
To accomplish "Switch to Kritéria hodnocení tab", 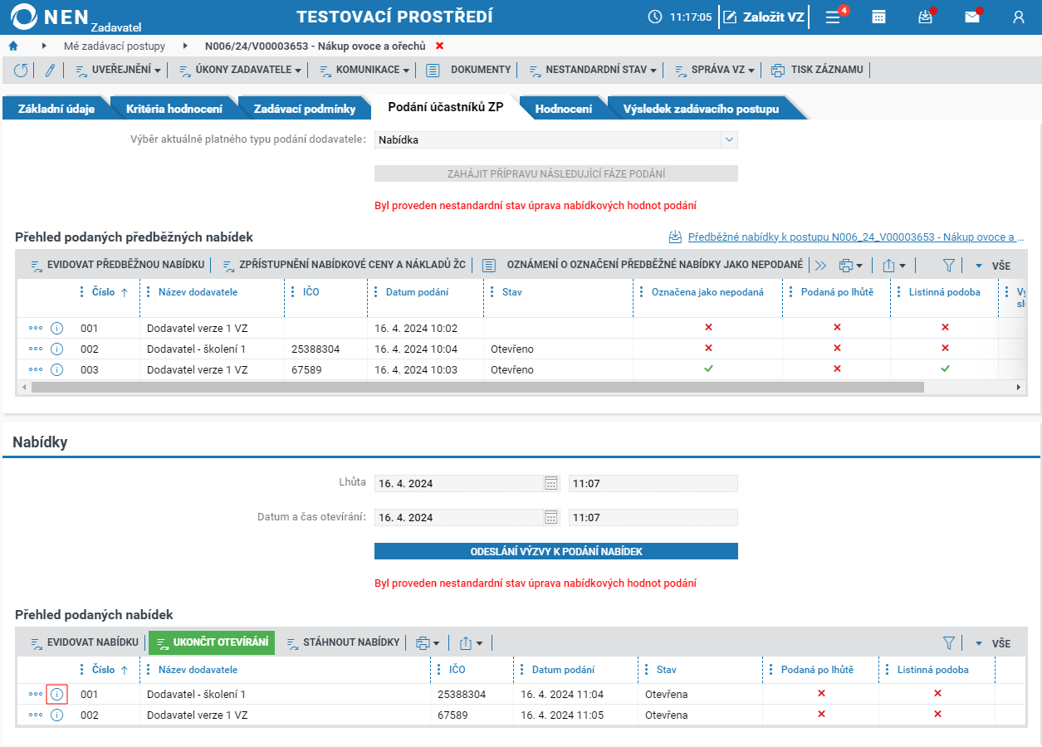I will coord(174,109).
